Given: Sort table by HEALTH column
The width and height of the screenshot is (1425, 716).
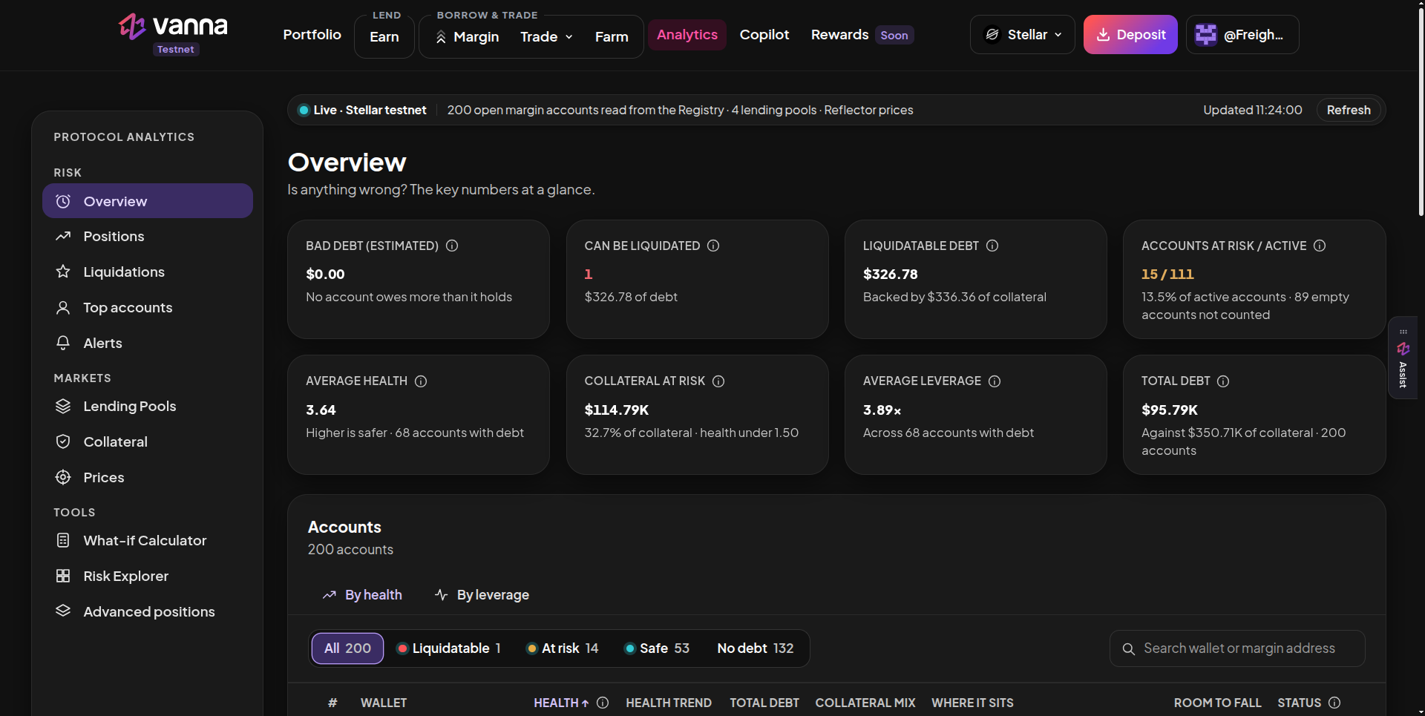Looking at the screenshot, I should point(561,703).
